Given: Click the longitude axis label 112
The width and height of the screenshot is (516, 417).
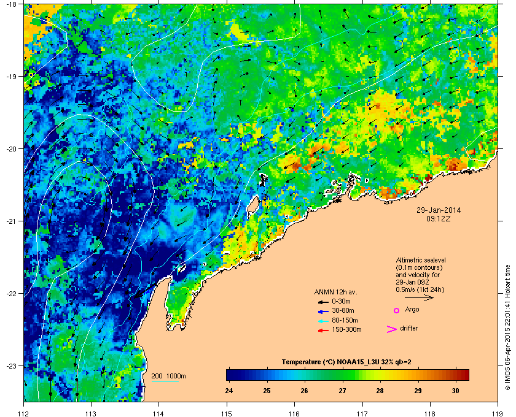Looking at the screenshot, I should [24, 413].
